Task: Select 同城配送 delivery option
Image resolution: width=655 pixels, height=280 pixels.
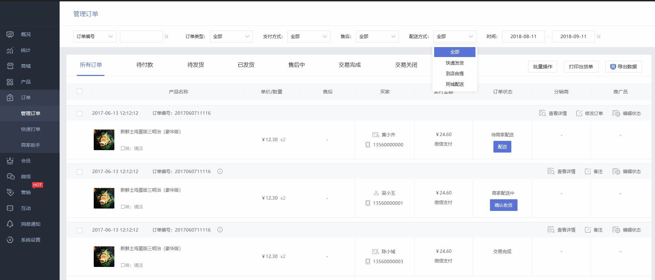Action: coord(455,84)
